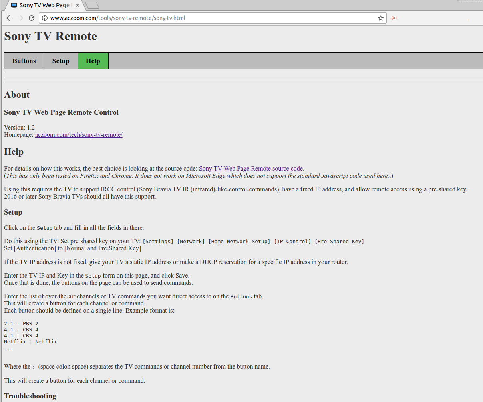Select the green Help tab
The height and width of the screenshot is (402, 483).
click(x=93, y=61)
